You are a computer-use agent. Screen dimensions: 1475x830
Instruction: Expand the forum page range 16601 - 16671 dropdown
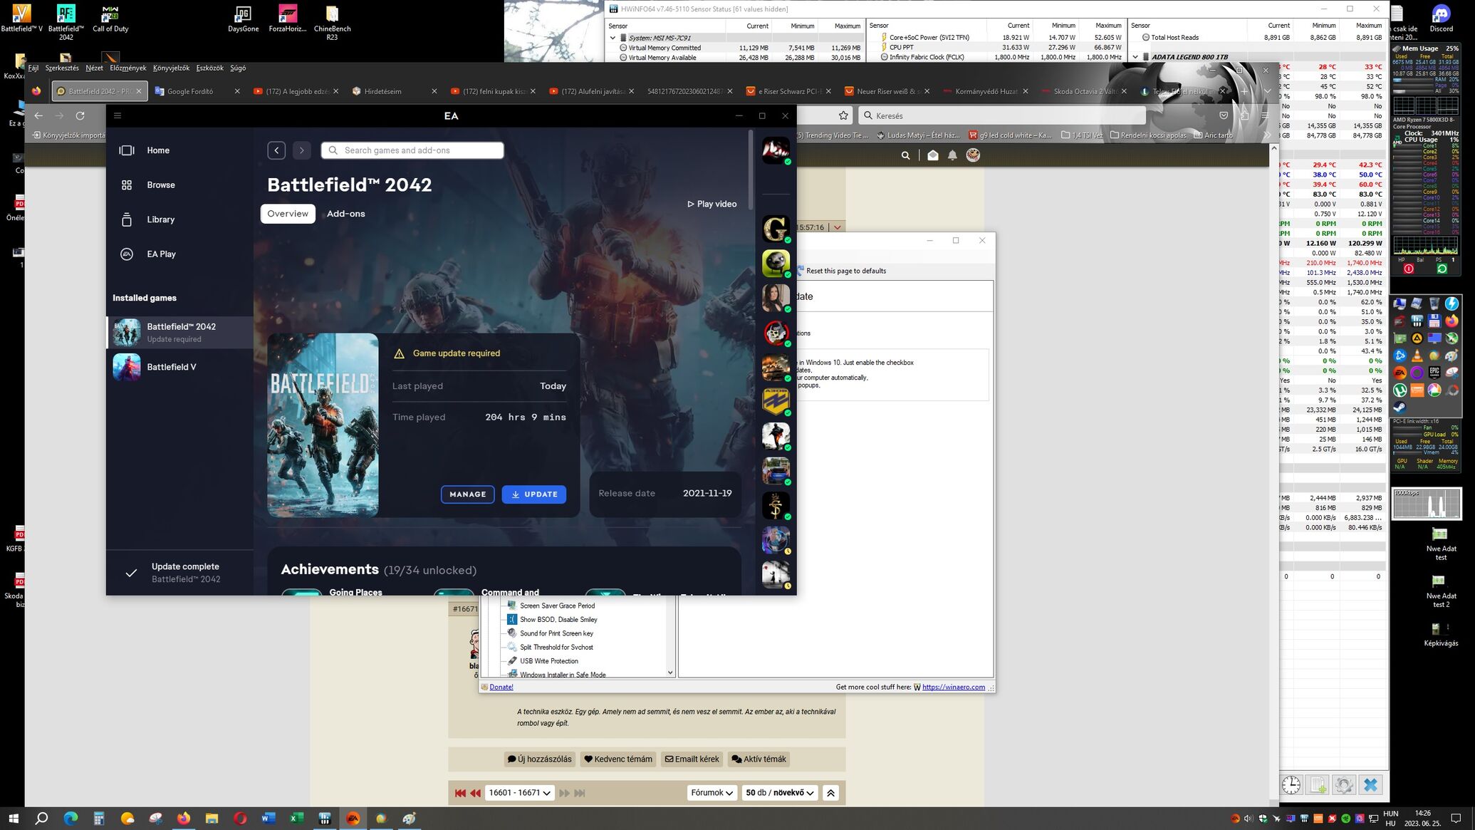519,793
